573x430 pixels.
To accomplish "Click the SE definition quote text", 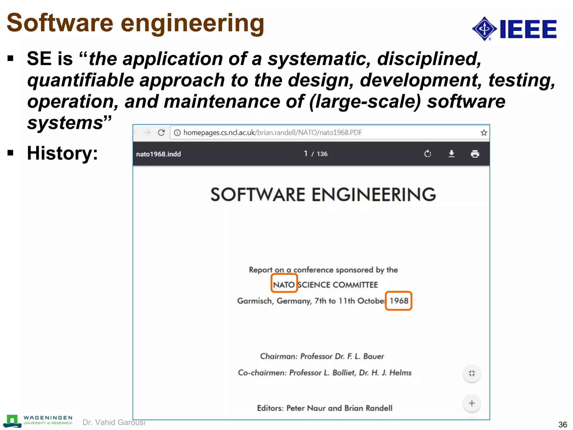I will tap(291, 91).
